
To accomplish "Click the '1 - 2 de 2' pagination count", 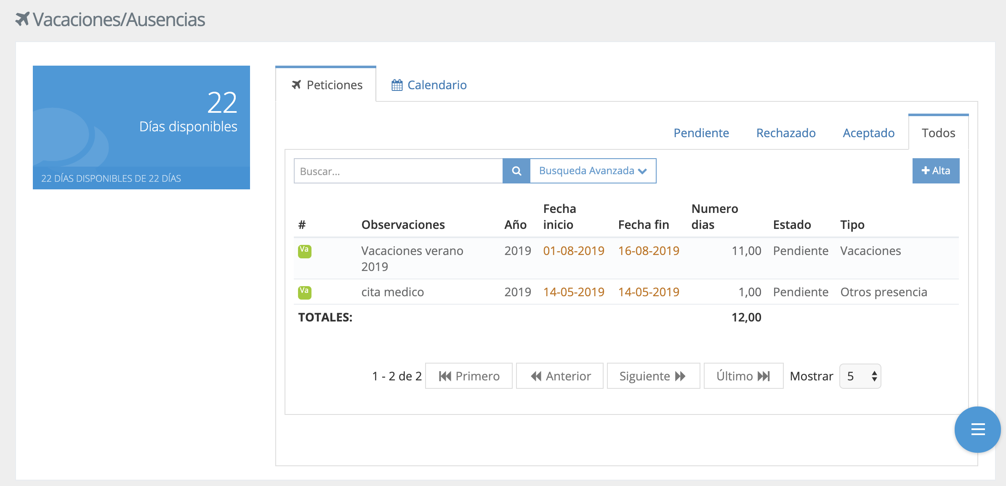I will pyautogui.click(x=397, y=376).
